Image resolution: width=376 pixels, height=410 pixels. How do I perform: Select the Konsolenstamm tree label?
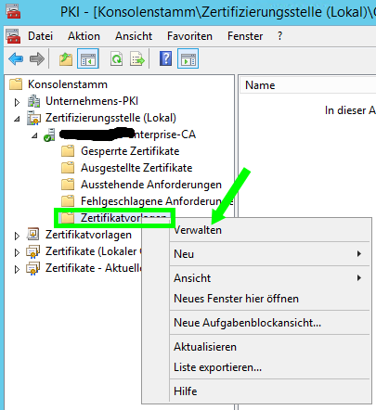(x=68, y=84)
